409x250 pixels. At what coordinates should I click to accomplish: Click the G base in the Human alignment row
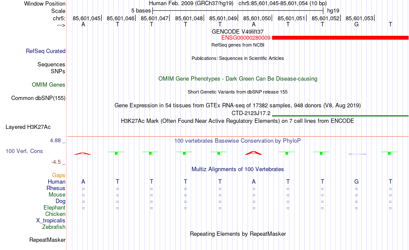[x=356, y=182]
